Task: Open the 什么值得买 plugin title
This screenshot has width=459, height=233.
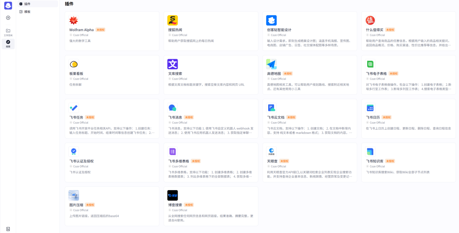Action: pyautogui.click(x=375, y=30)
